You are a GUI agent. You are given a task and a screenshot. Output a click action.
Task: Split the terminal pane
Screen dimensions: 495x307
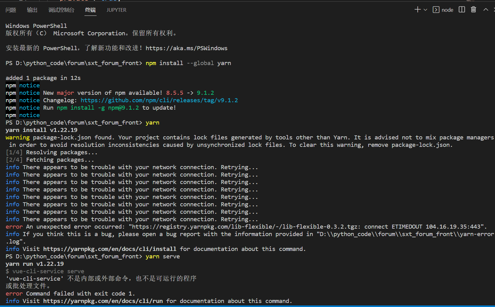click(x=462, y=10)
